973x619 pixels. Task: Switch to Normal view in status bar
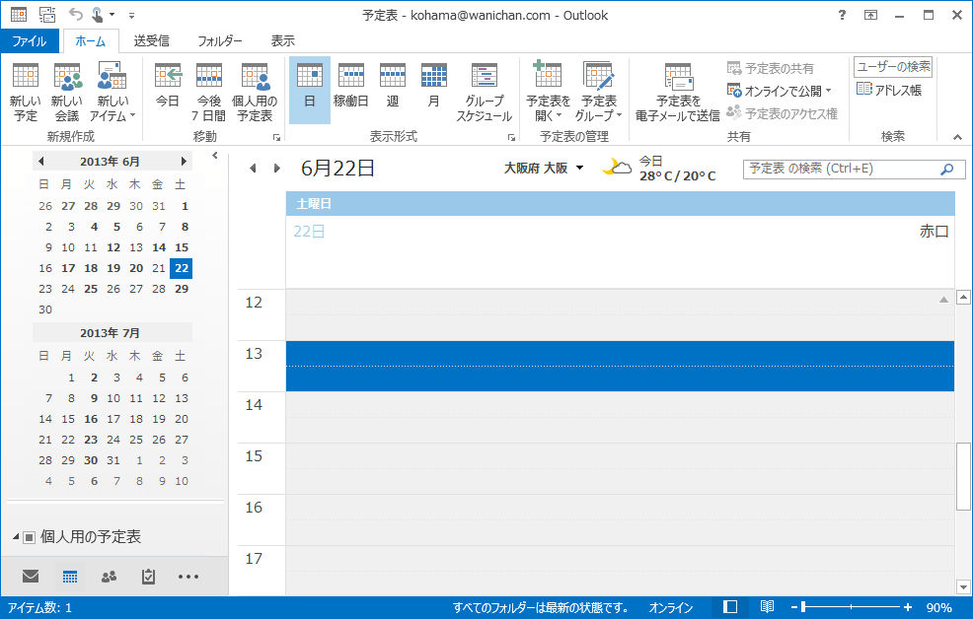pyautogui.click(x=730, y=607)
